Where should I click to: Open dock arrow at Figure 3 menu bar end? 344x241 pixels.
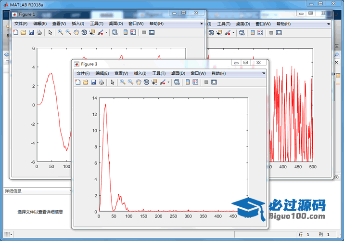click(263, 73)
